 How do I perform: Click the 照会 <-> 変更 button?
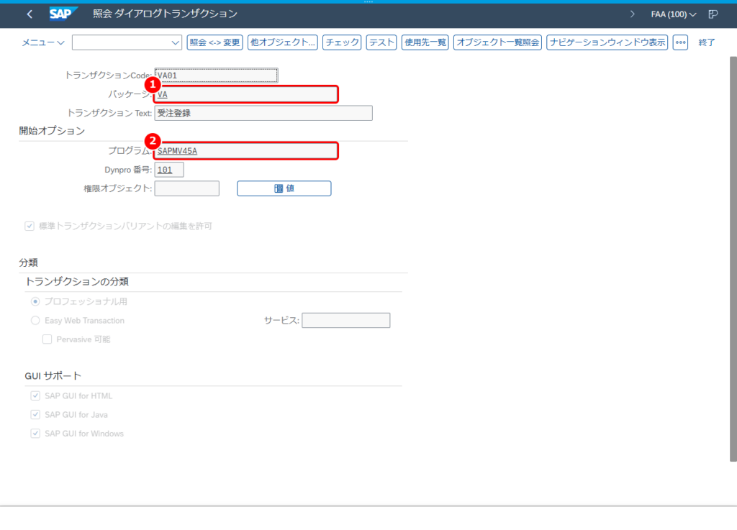click(x=214, y=42)
